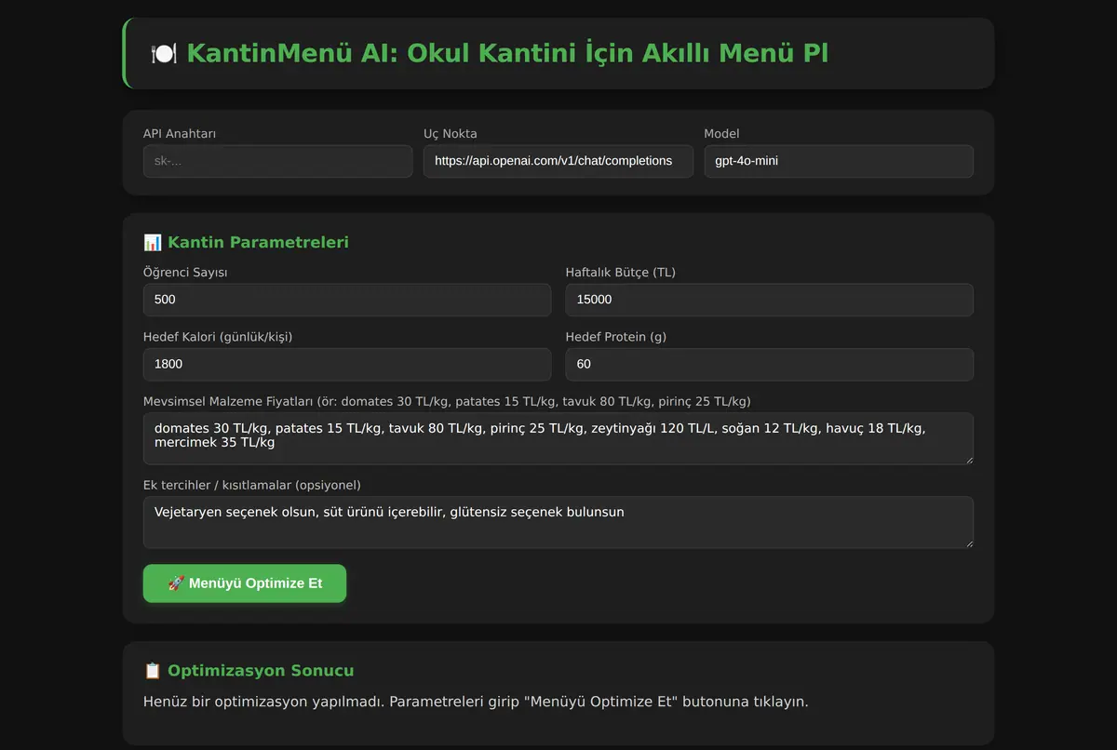Click the API Anahtarı label
This screenshot has width=1117, height=750.
(x=180, y=134)
